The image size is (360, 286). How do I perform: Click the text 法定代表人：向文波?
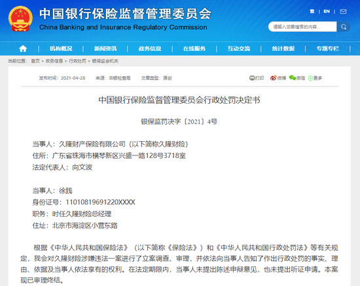(x=62, y=167)
